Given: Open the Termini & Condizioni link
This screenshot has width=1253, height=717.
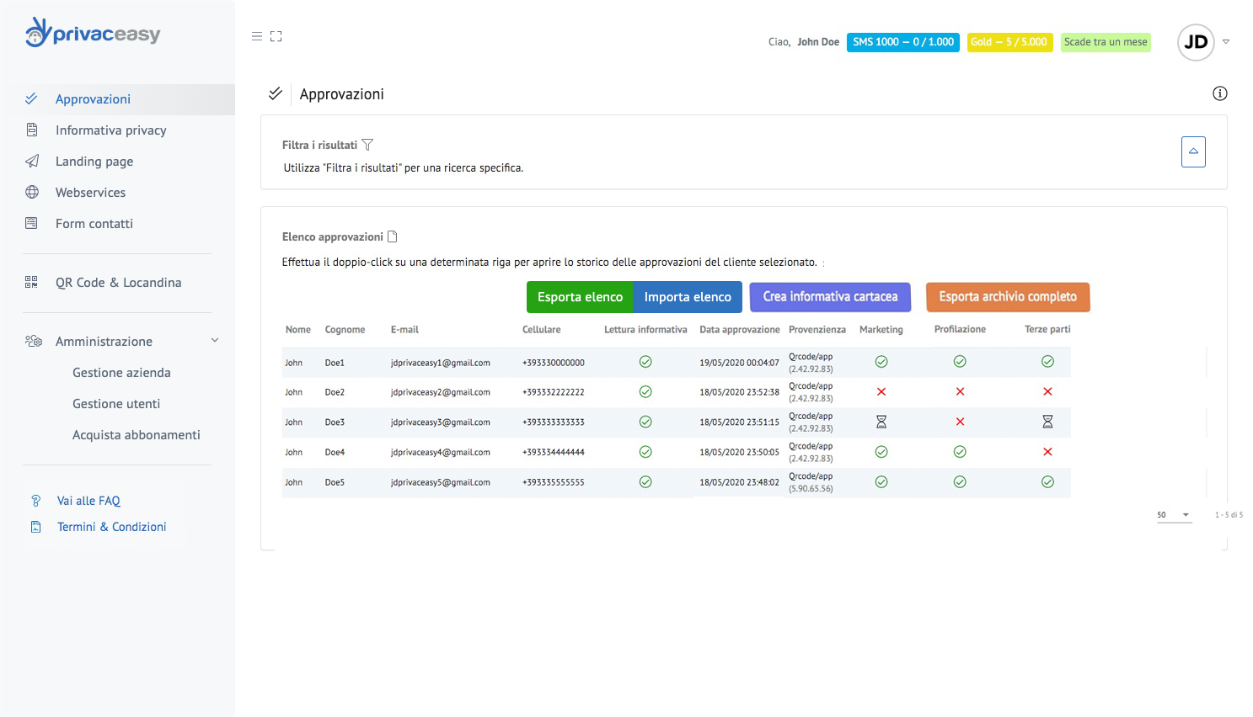Looking at the screenshot, I should (x=111, y=527).
